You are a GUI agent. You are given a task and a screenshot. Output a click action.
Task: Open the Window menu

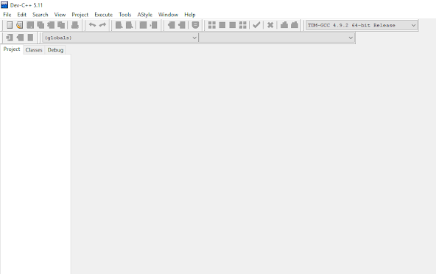[x=168, y=15]
